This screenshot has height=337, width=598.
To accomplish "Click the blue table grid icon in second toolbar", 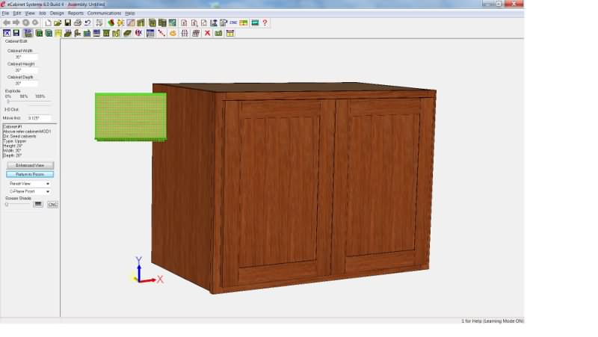I will click(150, 33).
